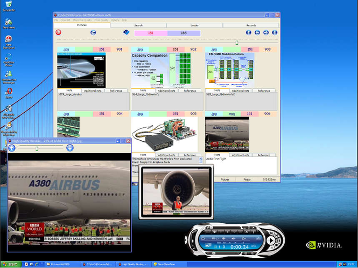Switch to the Search tab
358x268 pixels.
tap(138, 25)
